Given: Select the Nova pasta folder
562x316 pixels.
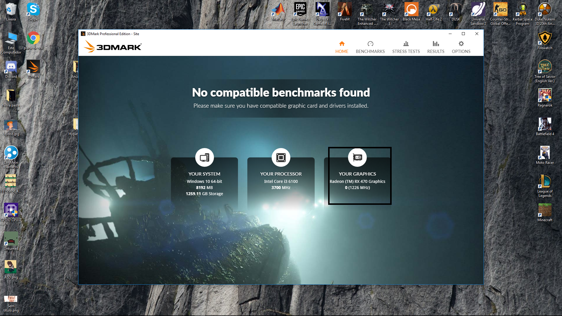Looking at the screenshot, I should (11, 98).
